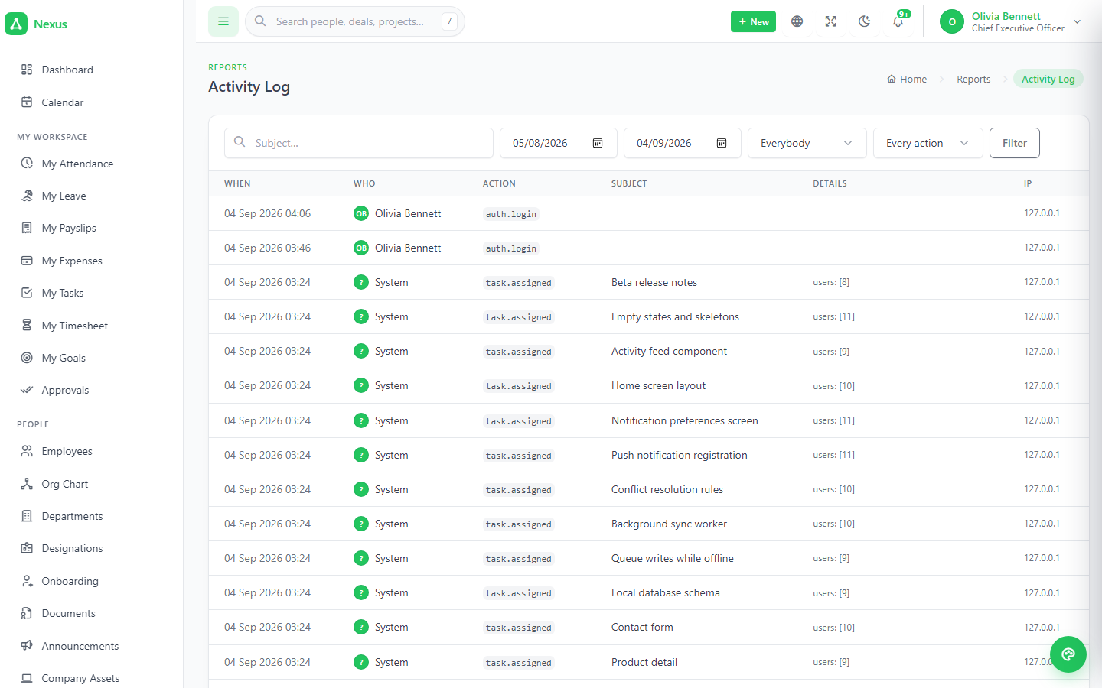Focus the global search people, deals, projects field
Screen dimensions: 1102x688
click(355, 21)
